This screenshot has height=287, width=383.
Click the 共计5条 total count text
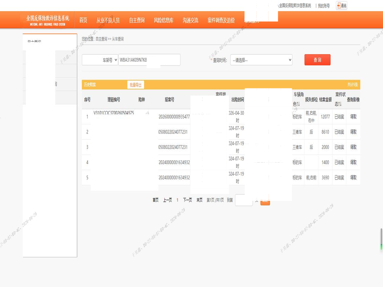pyautogui.click(x=352, y=85)
